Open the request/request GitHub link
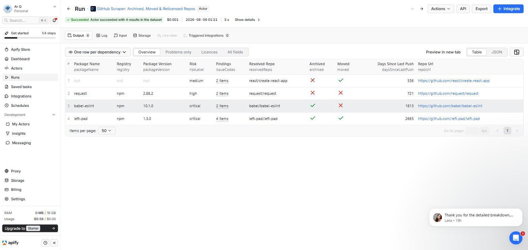The height and width of the screenshot is (250, 528). tap(448, 93)
